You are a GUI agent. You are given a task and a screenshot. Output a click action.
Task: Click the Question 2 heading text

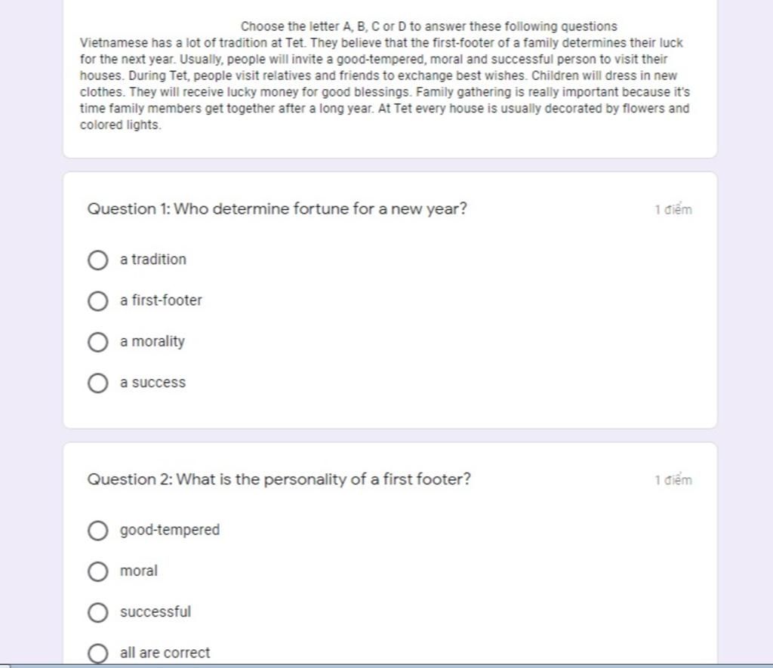[x=279, y=479]
